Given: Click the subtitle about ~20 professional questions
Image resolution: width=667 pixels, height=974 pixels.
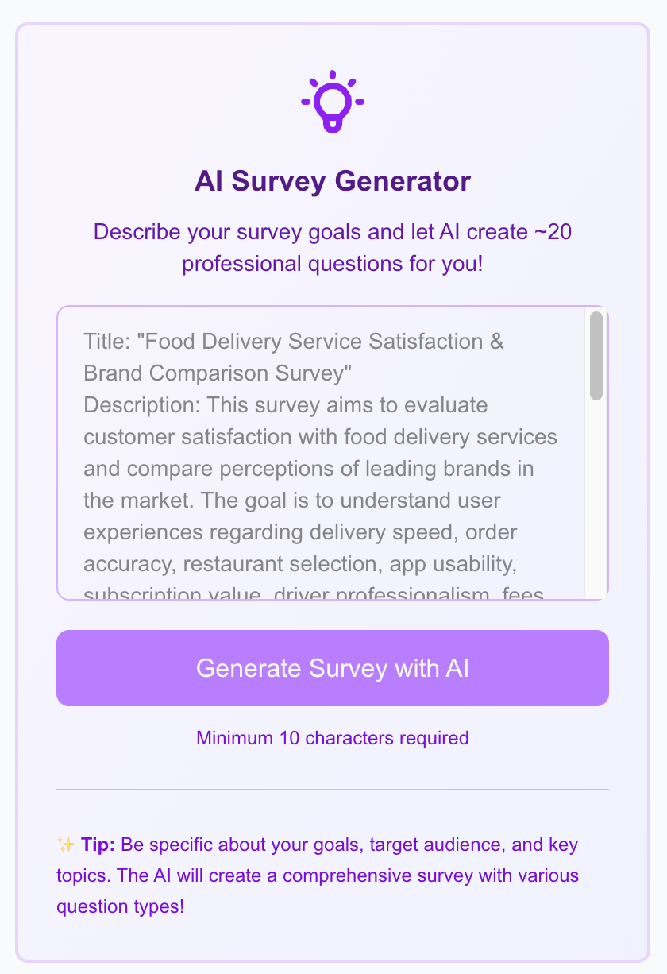Looking at the screenshot, I should (333, 247).
